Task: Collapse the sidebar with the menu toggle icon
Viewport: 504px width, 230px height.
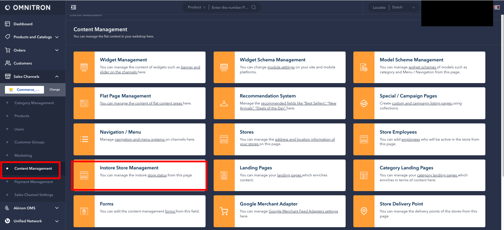Action: point(73,7)
